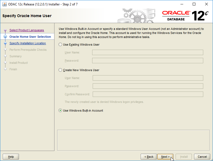Focus the new user User Name field
Screen dimensions: 213x161
148,78
